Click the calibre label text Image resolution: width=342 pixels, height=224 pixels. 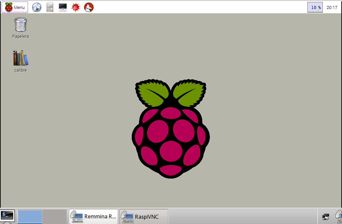pos(21,70)
